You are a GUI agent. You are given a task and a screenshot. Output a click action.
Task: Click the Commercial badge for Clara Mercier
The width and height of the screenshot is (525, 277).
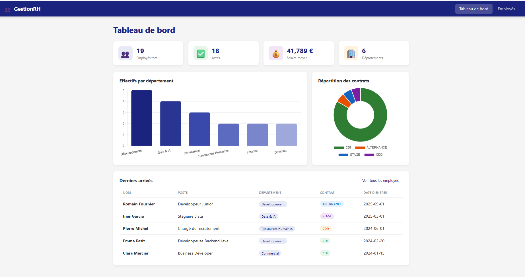tap(270, 253)
